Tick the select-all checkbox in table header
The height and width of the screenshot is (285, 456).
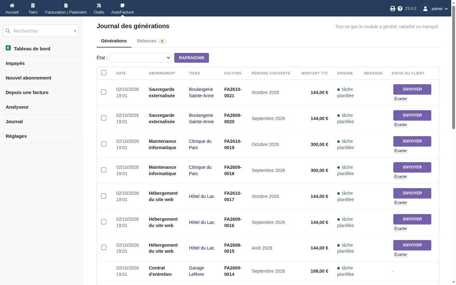point(104,73)
